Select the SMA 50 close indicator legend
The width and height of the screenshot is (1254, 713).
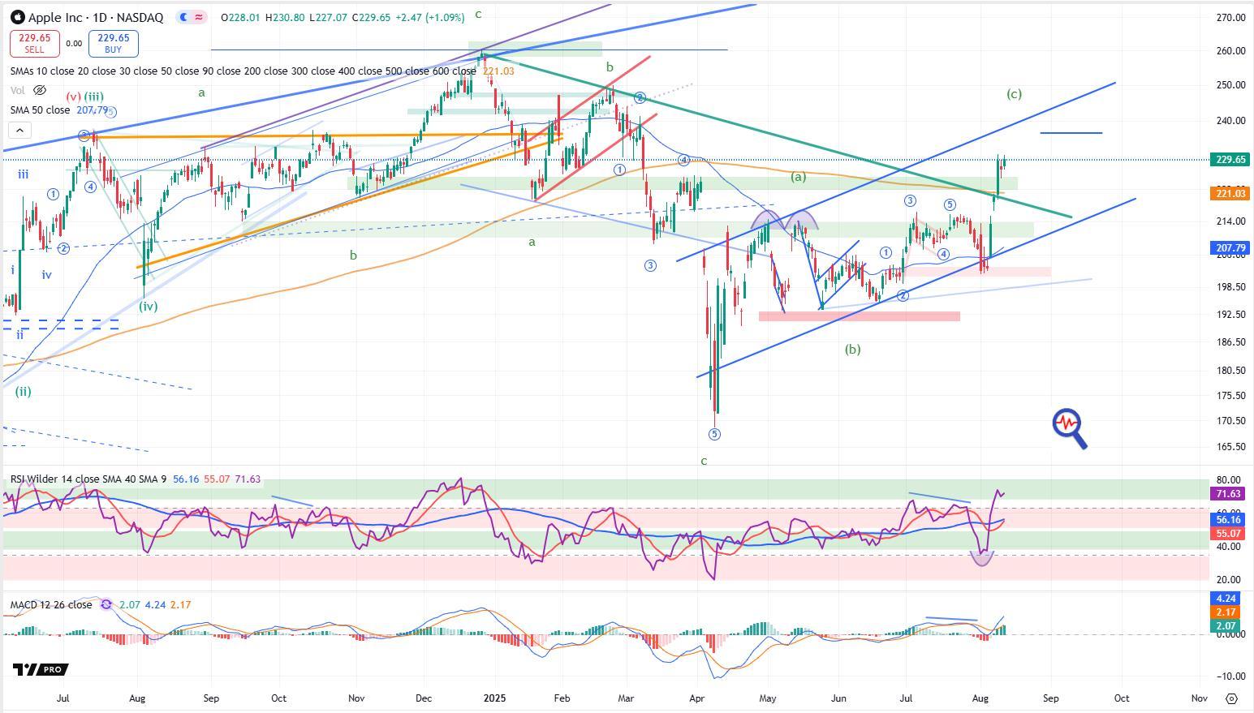click(40, 110)
